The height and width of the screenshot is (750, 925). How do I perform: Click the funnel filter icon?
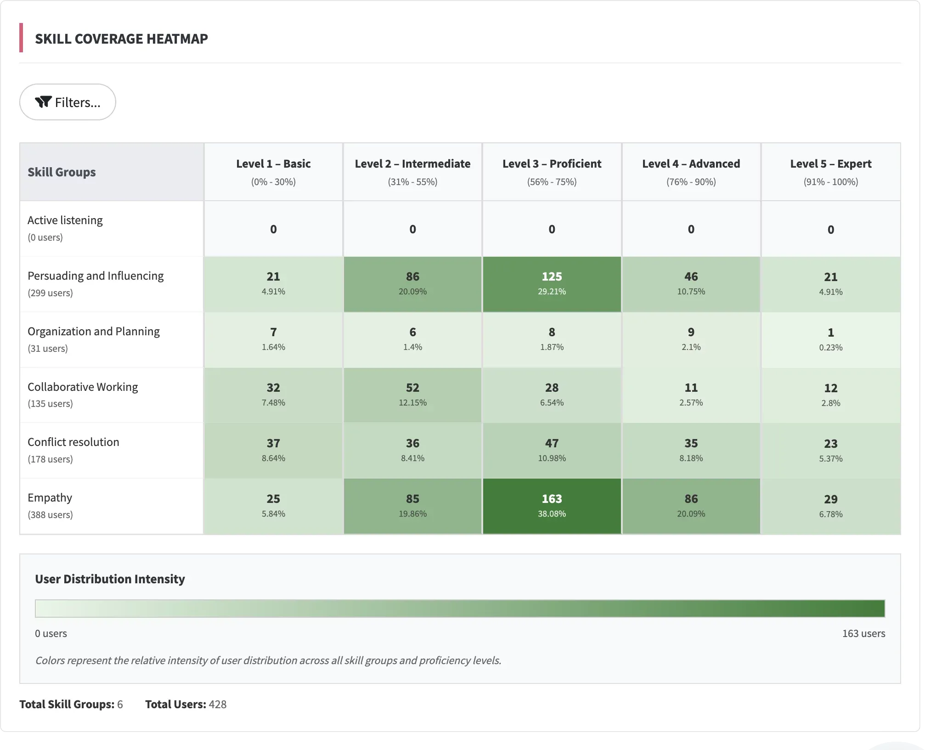pos(43,102)
